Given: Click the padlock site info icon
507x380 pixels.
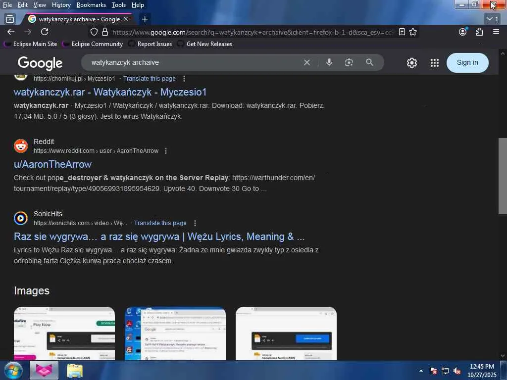Looking at the screenshot, I should (x=105, y=32).
